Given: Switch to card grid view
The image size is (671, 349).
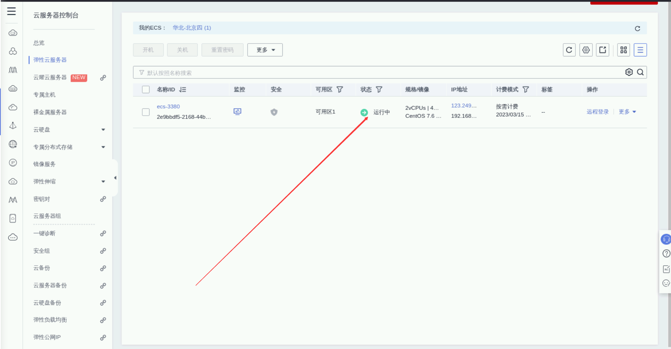Looking at the screenshot, I should point(624,50).
